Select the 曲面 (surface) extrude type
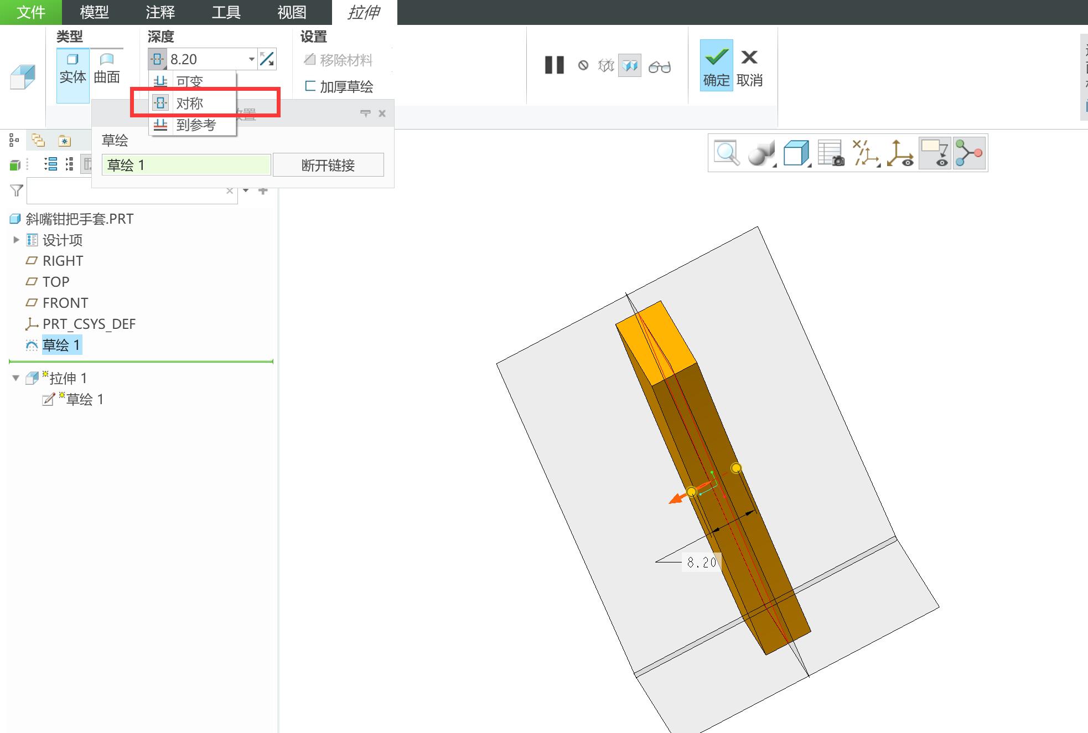 pos(107,69)
